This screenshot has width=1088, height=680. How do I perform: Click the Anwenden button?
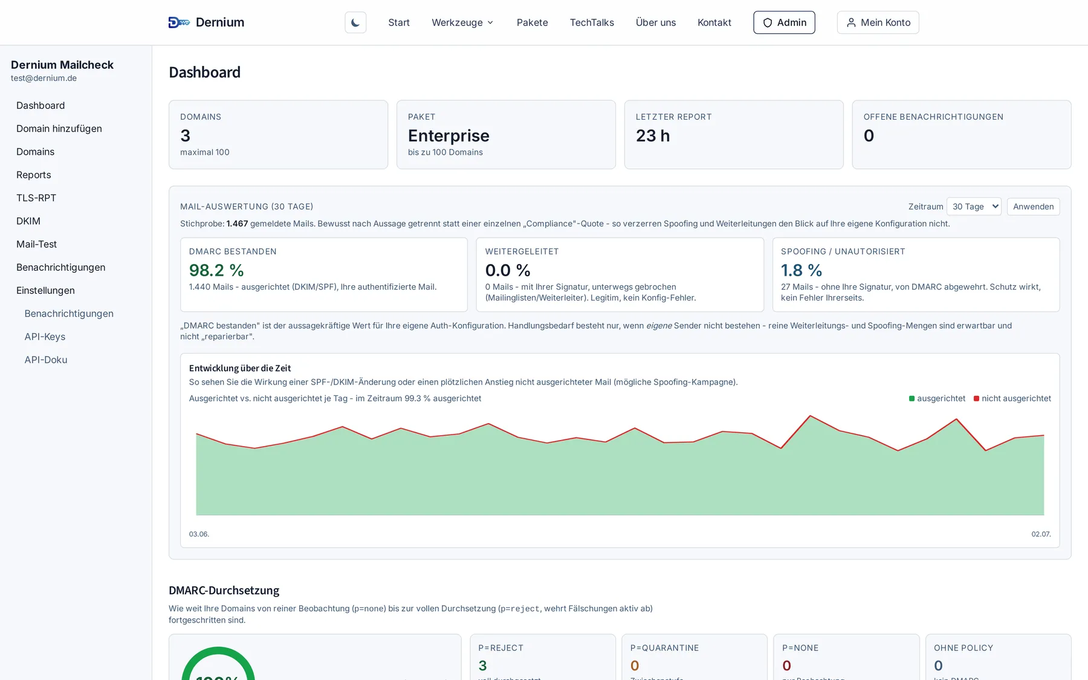tap(1033, 207)
